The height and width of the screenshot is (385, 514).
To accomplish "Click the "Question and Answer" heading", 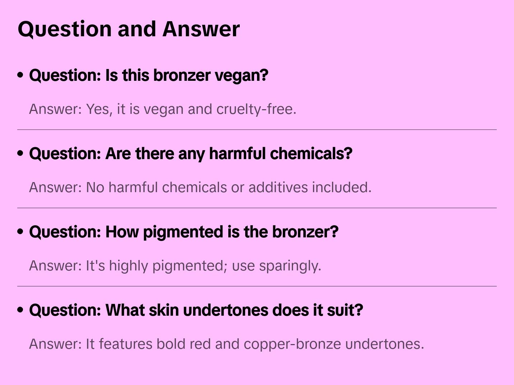I will click(x=128, y=29).
